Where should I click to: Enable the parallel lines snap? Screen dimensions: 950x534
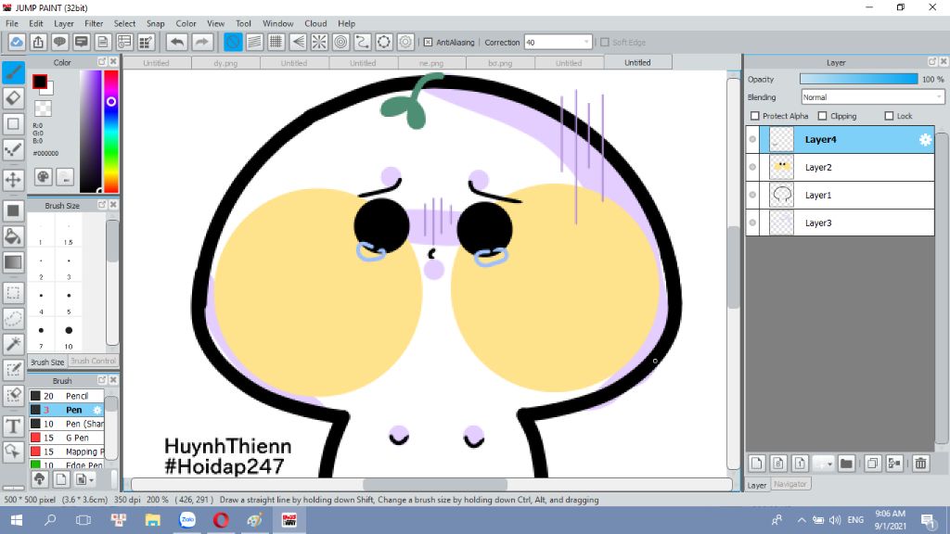[x=254, y=43]
